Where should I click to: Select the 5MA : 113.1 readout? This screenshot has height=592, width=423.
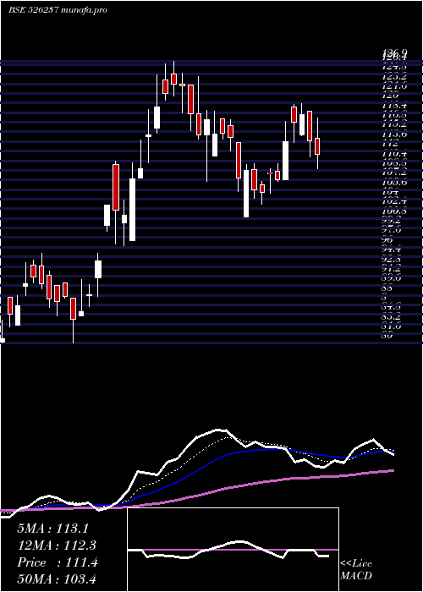pyautogui.click(x=52, y=529)
